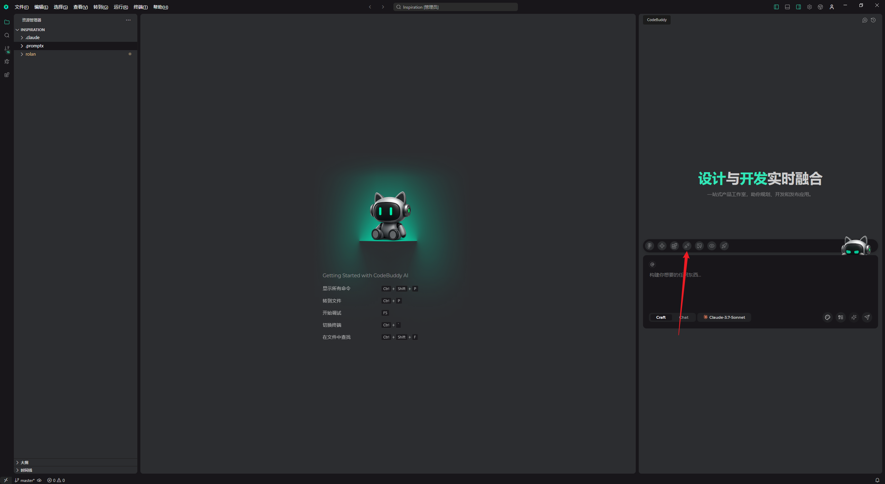Expand the 时间线 timeline section

click(75, 470)
